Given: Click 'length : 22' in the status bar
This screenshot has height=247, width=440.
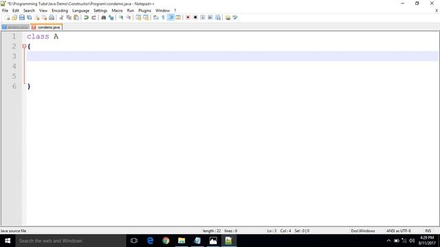Looking at the screenshot, I should tap(212, 231).
